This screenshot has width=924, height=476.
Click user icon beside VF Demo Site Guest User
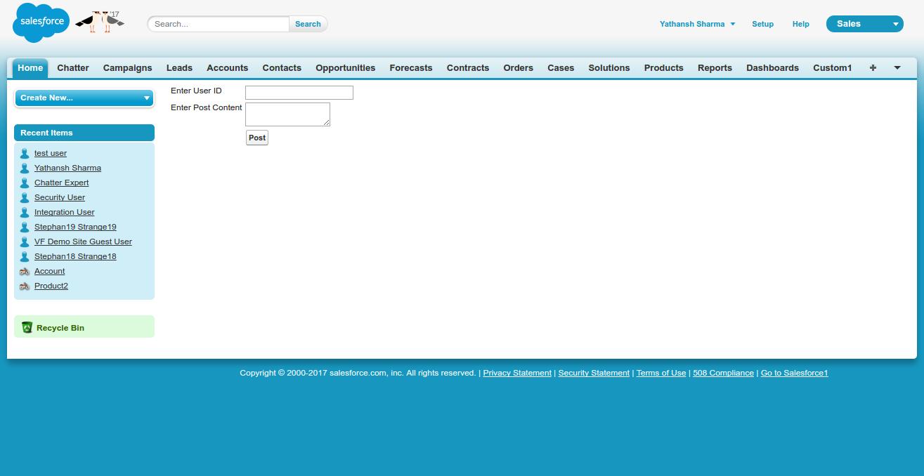coord(25,242)
